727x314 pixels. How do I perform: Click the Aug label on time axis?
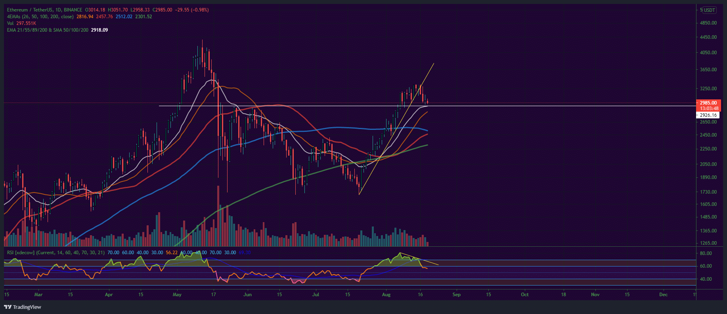(386, 295)
